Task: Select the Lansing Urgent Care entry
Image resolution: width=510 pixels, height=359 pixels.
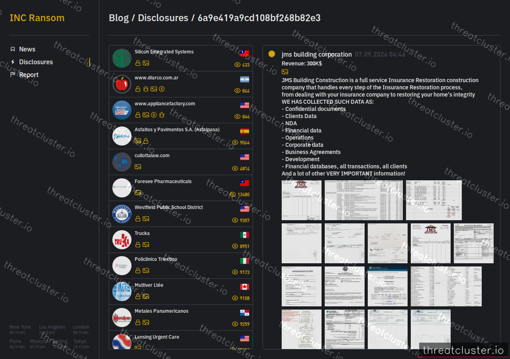Action: point(181,340)
